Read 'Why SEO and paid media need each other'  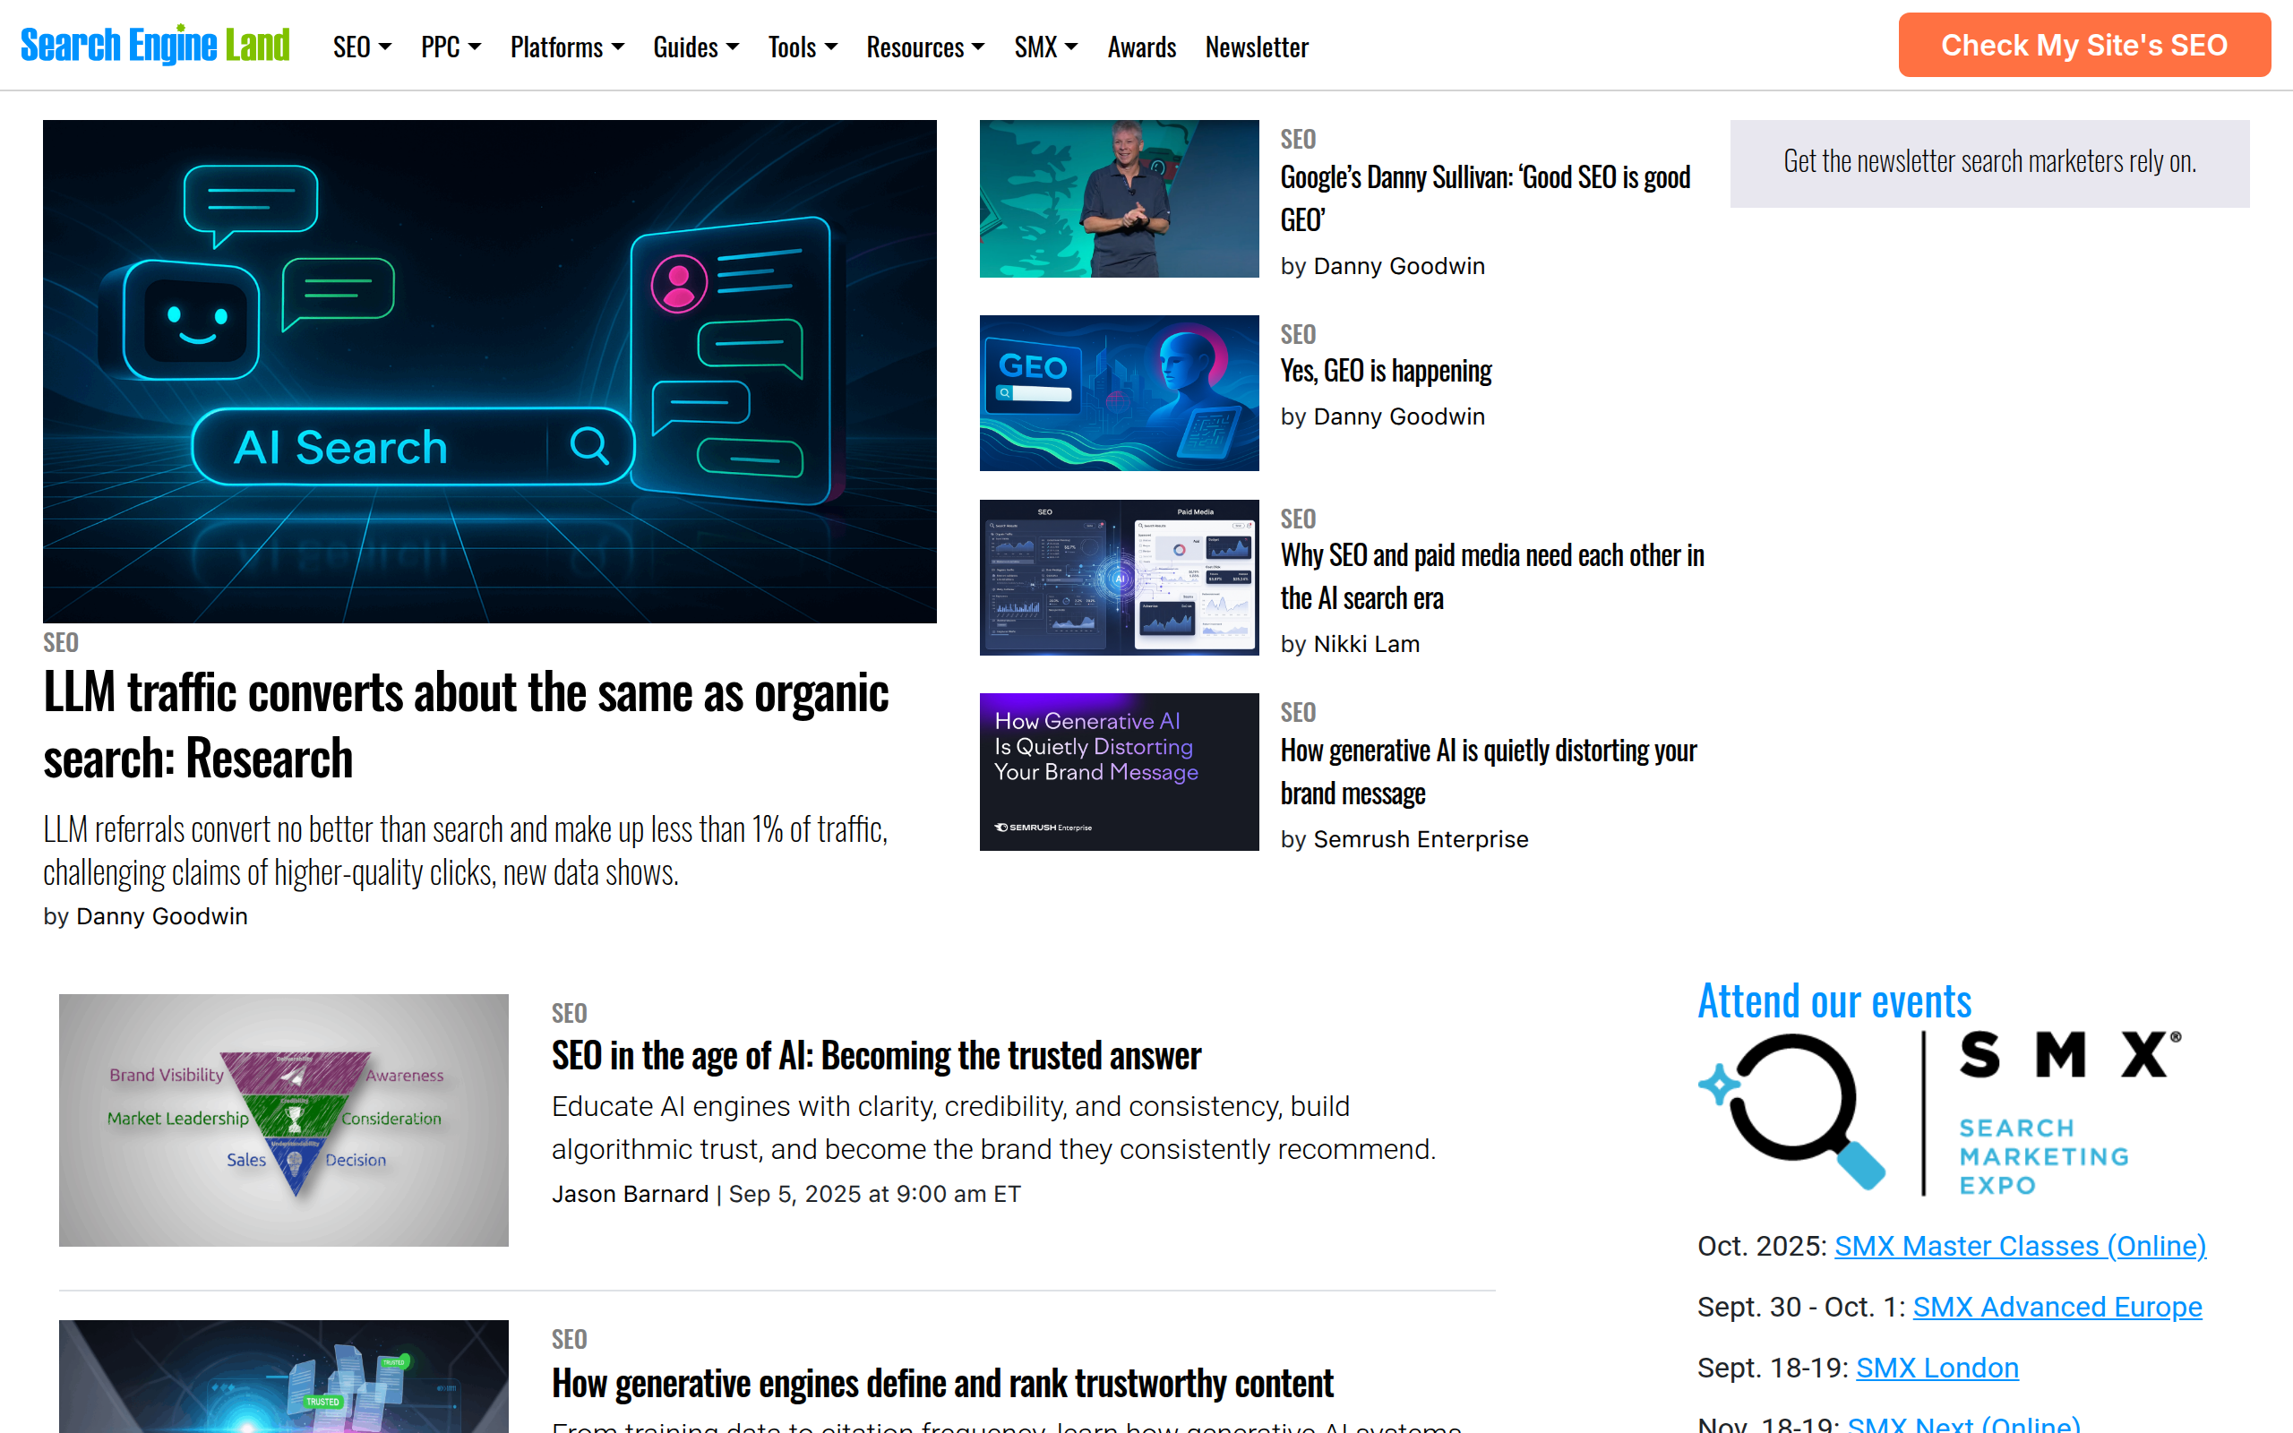pyautogui.click(x=1492, y=576)
